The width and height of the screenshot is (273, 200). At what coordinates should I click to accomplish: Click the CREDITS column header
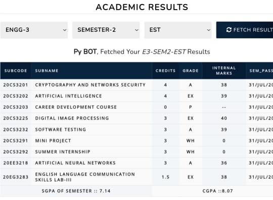click(165, 71)
